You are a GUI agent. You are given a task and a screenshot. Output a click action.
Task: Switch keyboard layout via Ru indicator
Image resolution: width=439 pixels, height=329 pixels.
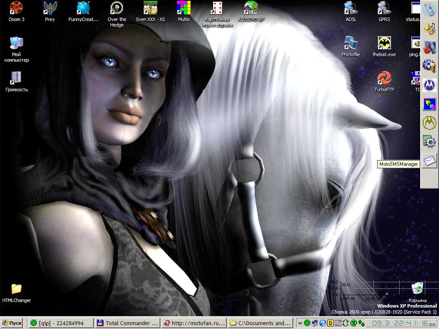(x=338, y=323)
